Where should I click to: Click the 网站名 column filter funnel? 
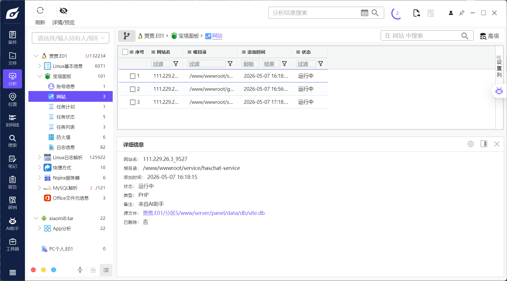click(x=176, y=64)
